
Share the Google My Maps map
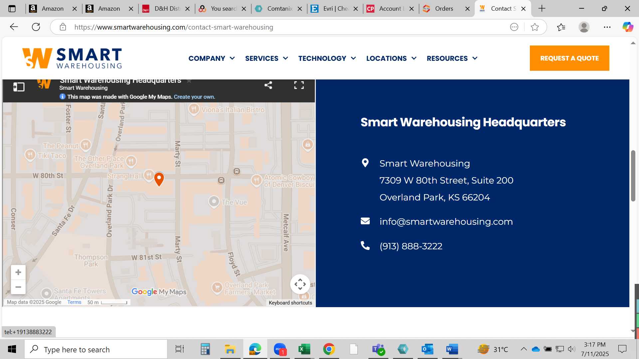[268, 85]
